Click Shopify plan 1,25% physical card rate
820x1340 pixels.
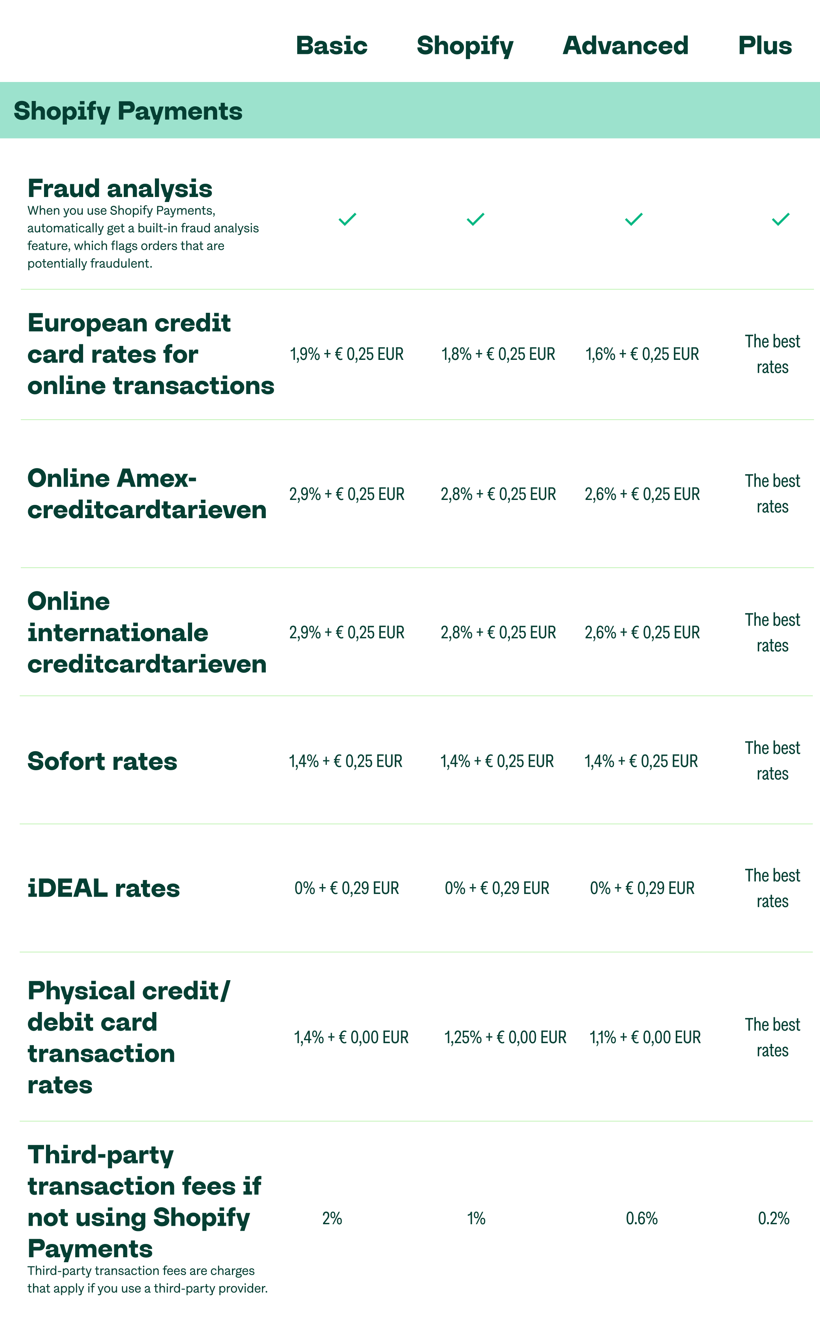click(x=505, y=1037)
